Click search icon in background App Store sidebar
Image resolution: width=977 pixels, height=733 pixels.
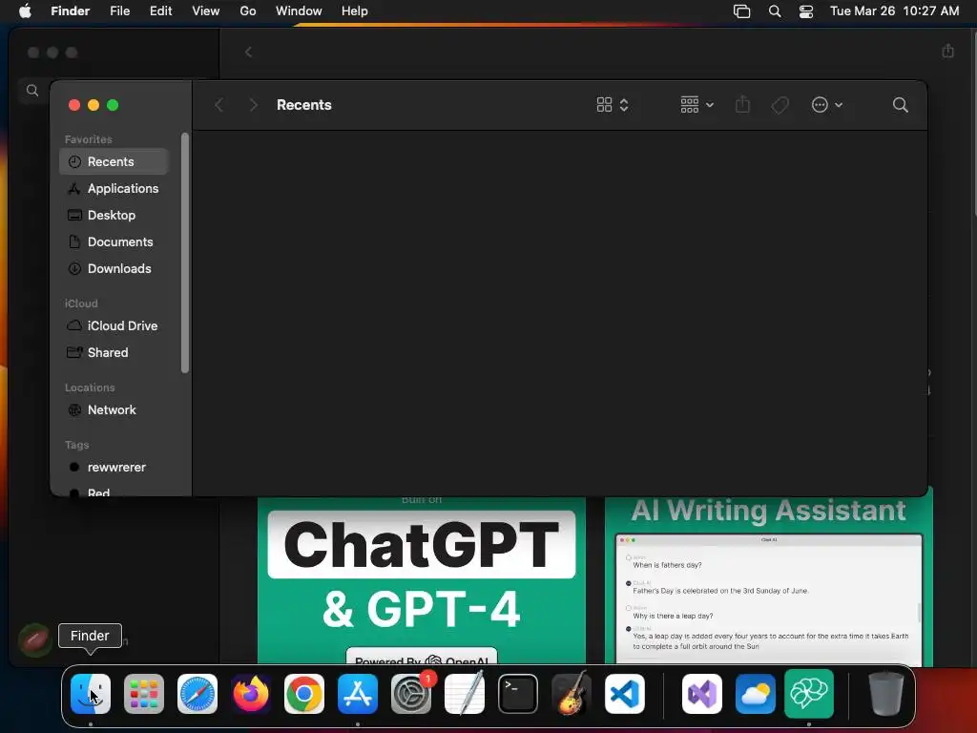coord(32,91)
